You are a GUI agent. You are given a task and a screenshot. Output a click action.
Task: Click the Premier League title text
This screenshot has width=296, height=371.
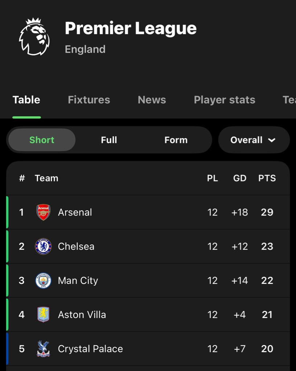tap(131, 29)
